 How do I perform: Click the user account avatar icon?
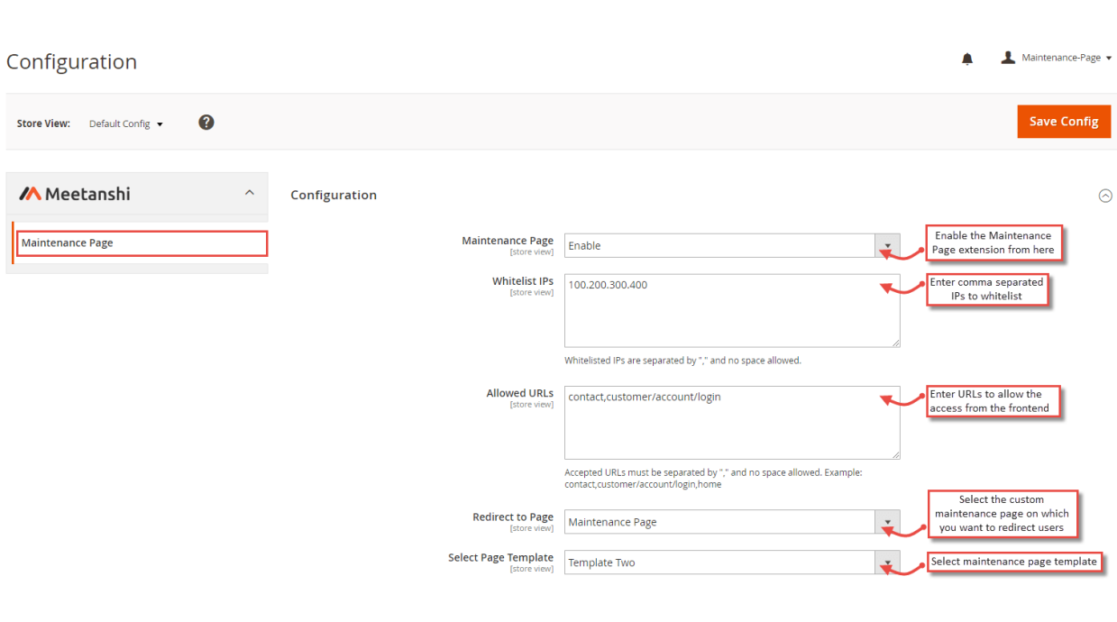click(x=1008, y=58)
